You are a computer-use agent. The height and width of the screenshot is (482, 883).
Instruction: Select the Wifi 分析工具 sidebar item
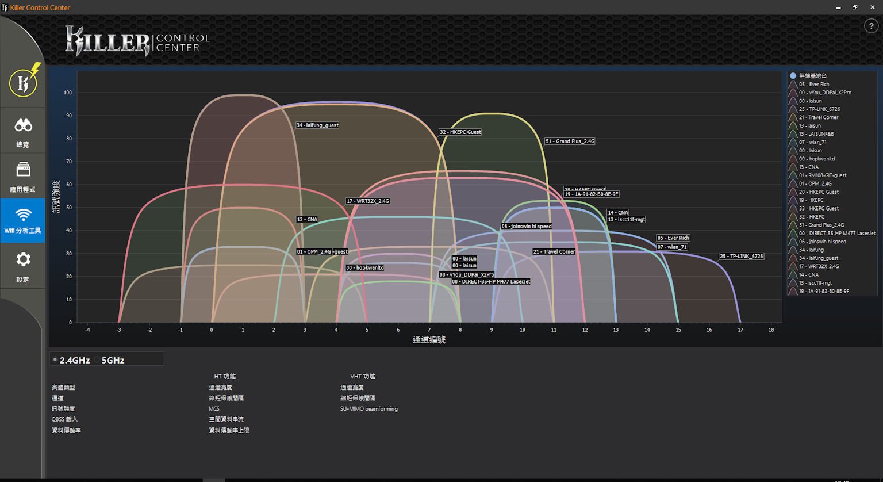tap(23, 221)
